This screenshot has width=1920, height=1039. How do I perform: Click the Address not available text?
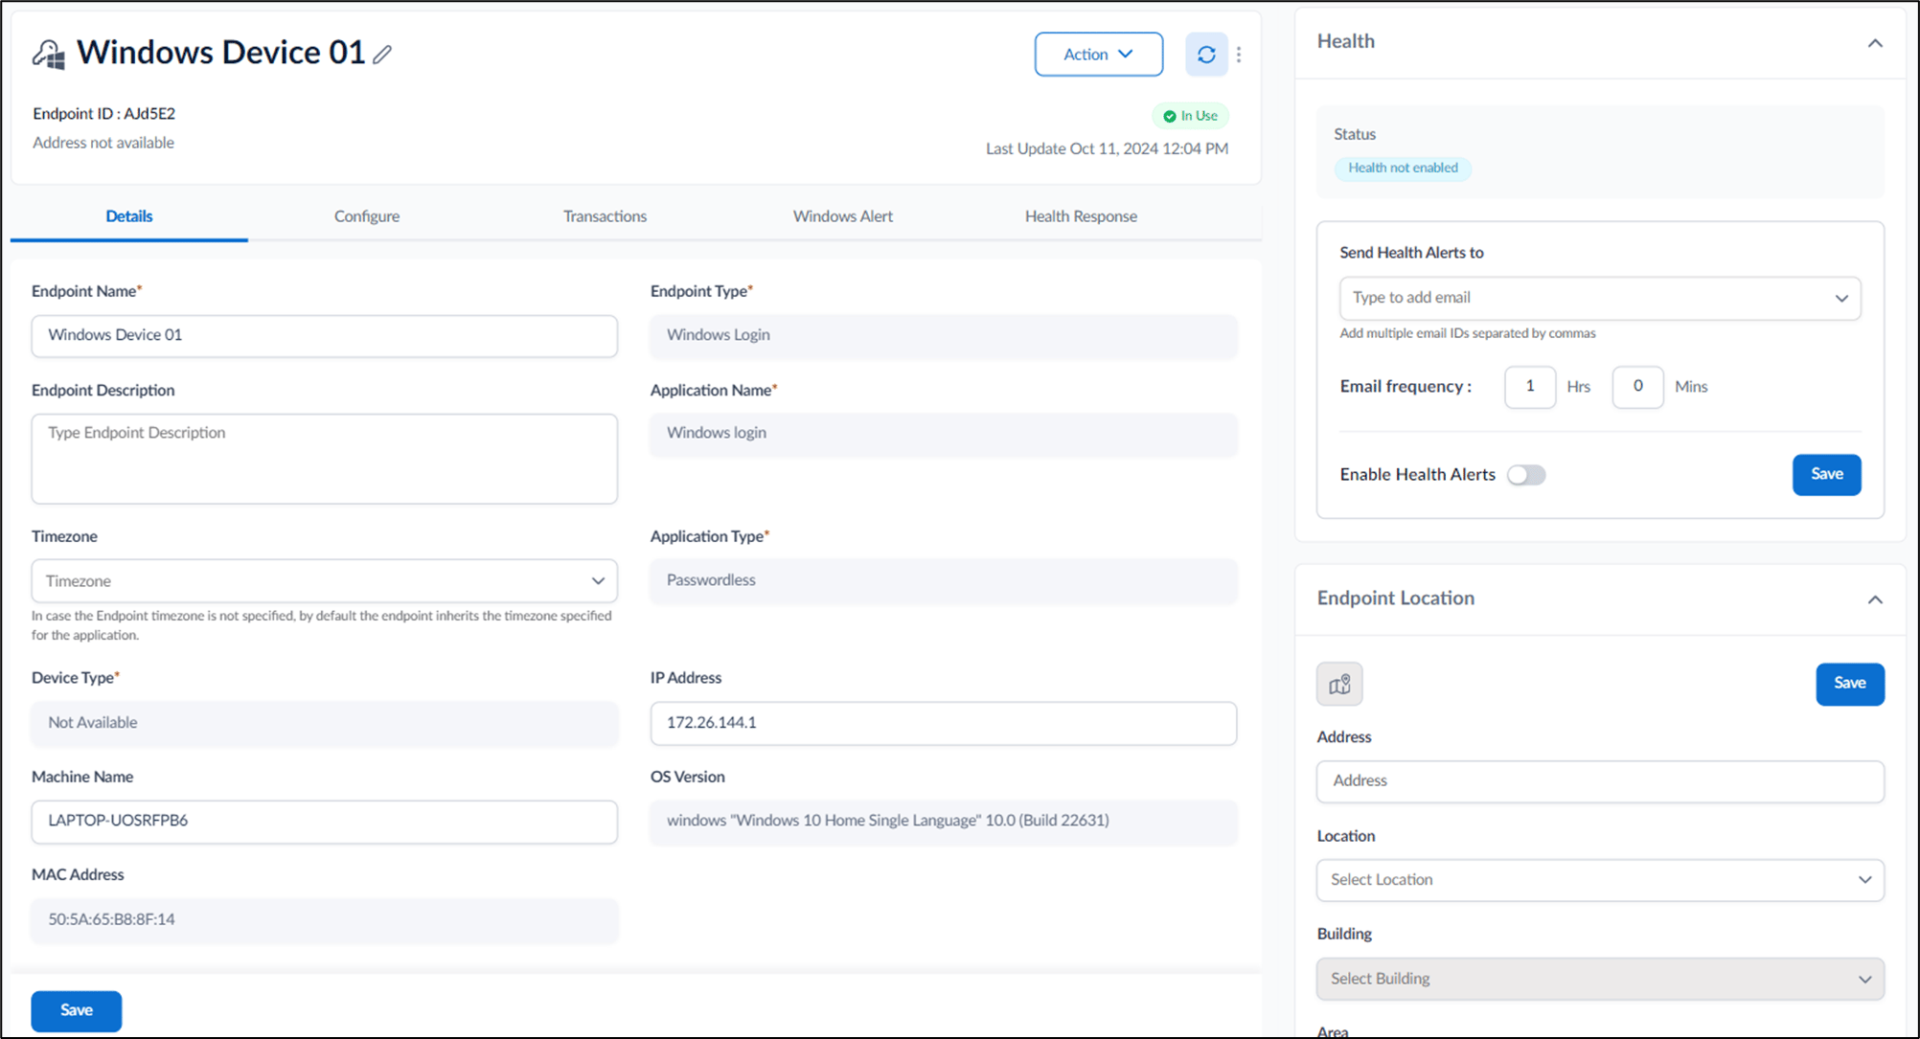click(x=103, y=143)
